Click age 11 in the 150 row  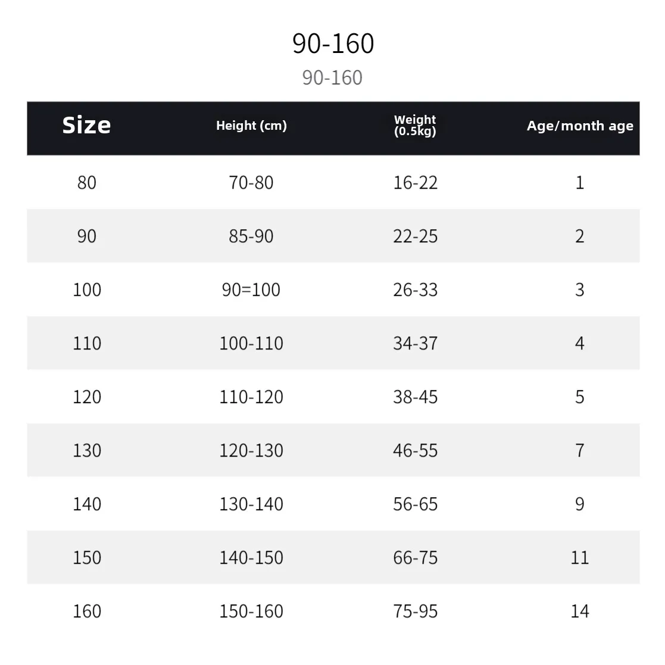580,558
